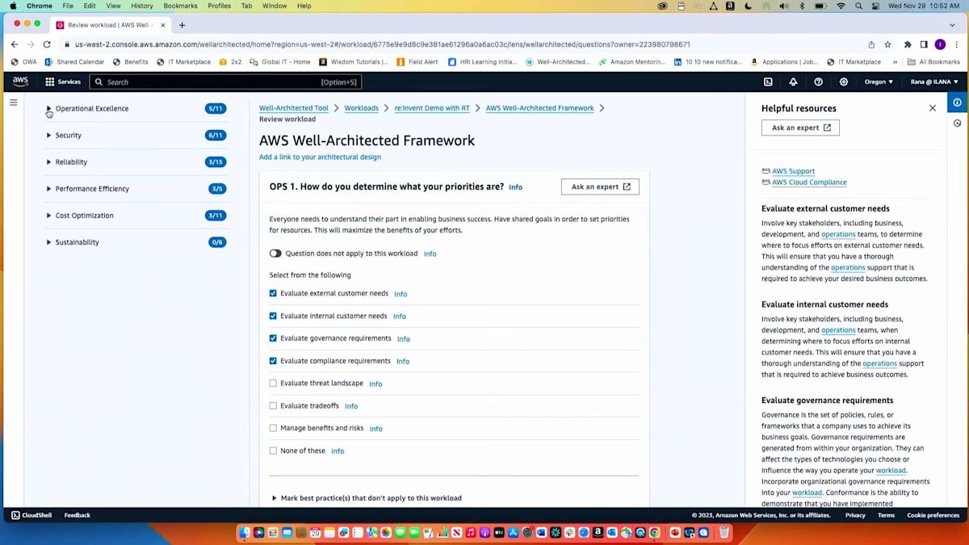The width and height of the screenshot is (969, 545).
Task: Uncheck Evaluate compliance requirements
Action: (x=273, y=361)
